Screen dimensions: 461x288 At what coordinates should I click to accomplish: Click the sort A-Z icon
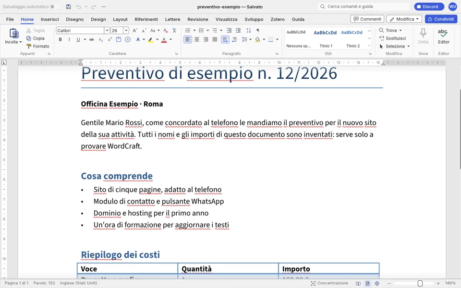[x=248, y=30]
